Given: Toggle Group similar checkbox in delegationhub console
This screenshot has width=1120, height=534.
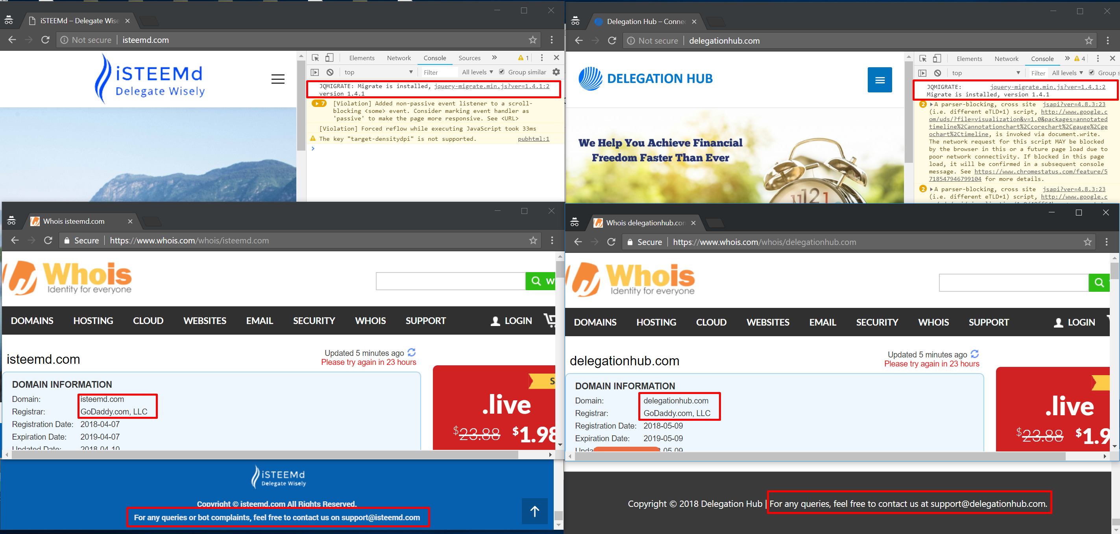Looking at the screenshot, I should pos(1091,73).
